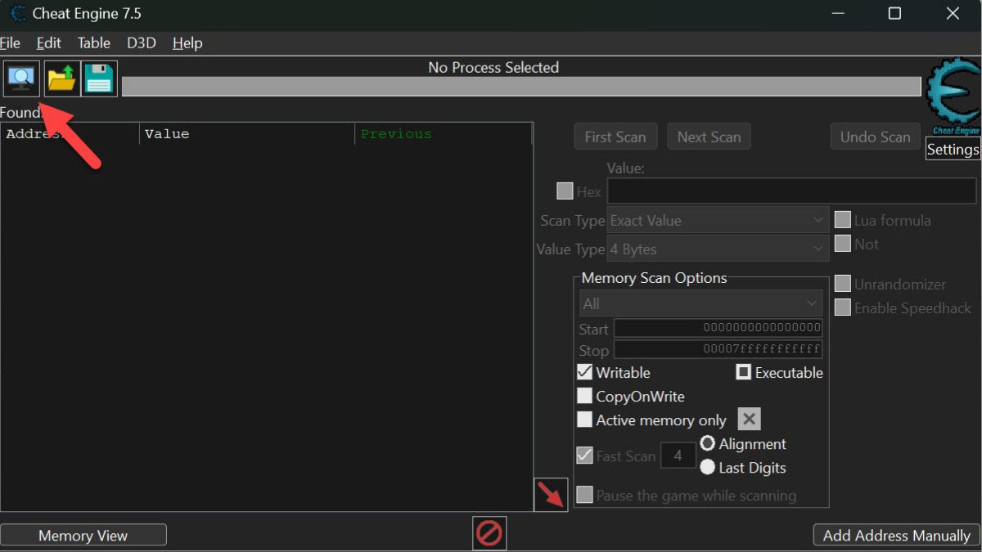Click the X icon beside Active memory only
The width and height of the screenshot is (982, 552).
point(749,420)
